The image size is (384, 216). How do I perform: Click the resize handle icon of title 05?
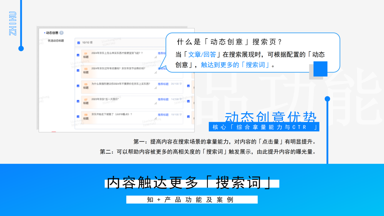point(156,88)
